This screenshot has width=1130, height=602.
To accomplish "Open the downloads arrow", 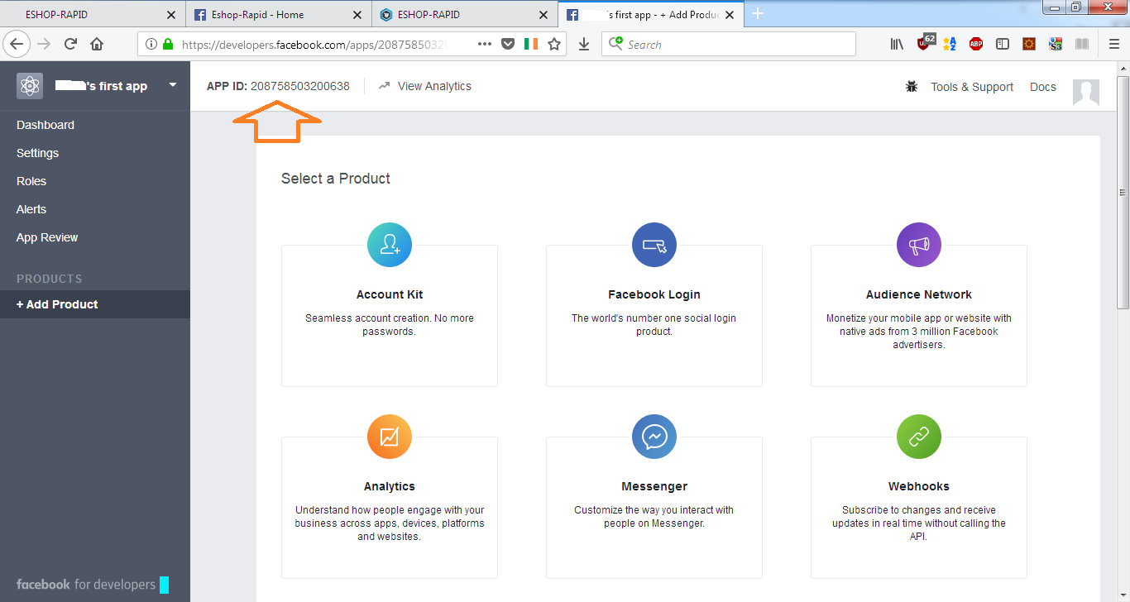I will pos(584,44).
